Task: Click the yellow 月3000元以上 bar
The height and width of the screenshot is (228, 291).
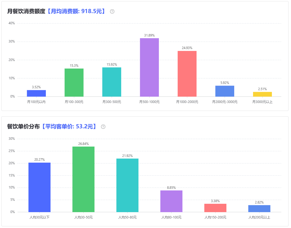Action: [262, 94]
